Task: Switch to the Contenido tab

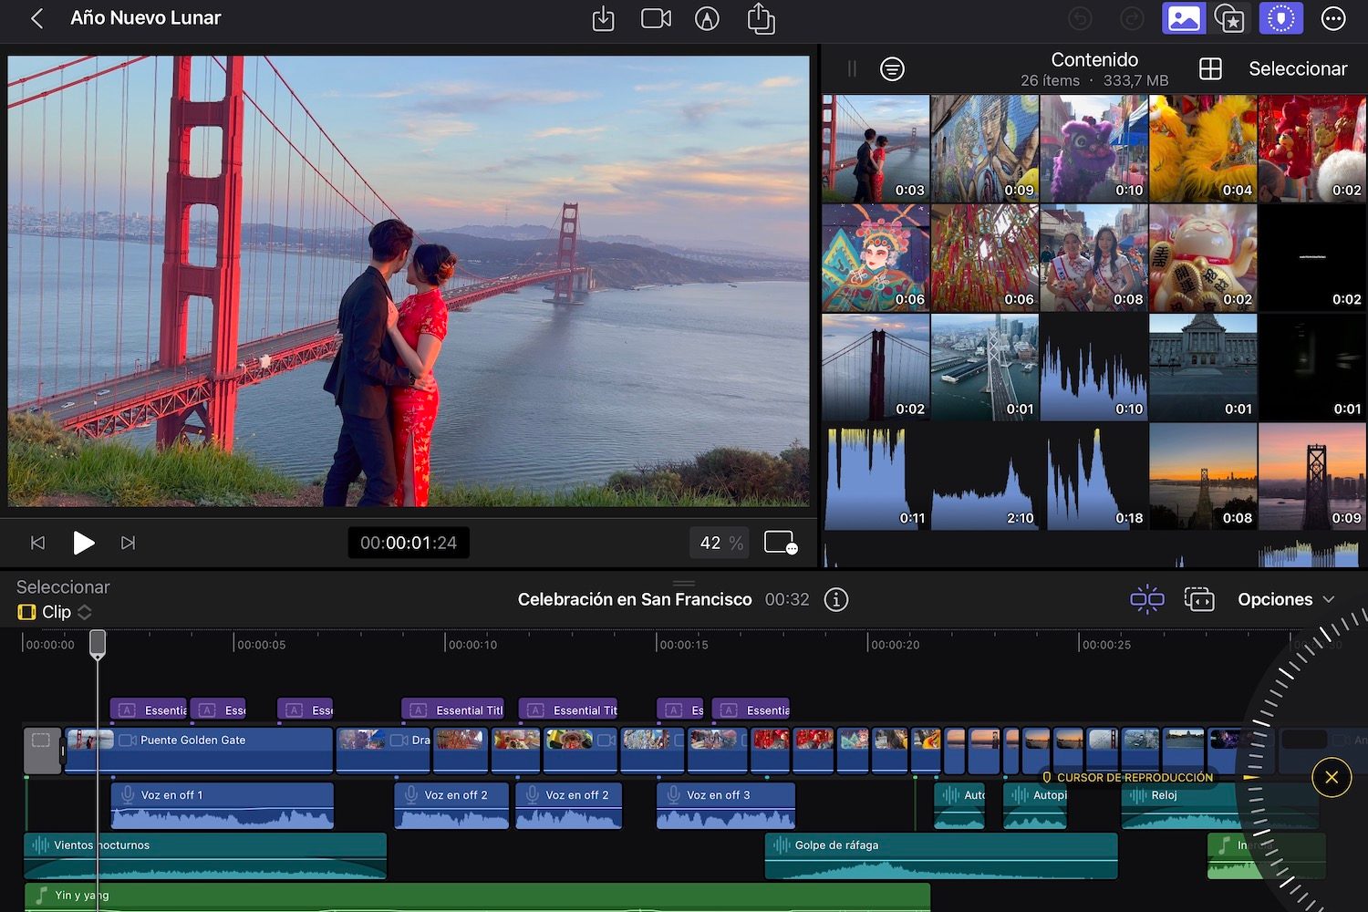Action: pos(1093,59)
